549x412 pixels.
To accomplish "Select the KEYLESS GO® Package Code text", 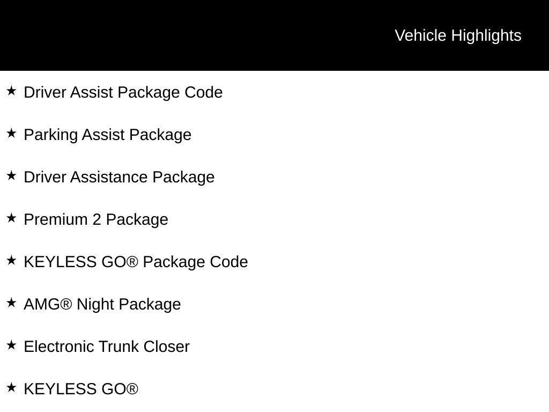I will (x=136, y=262).
